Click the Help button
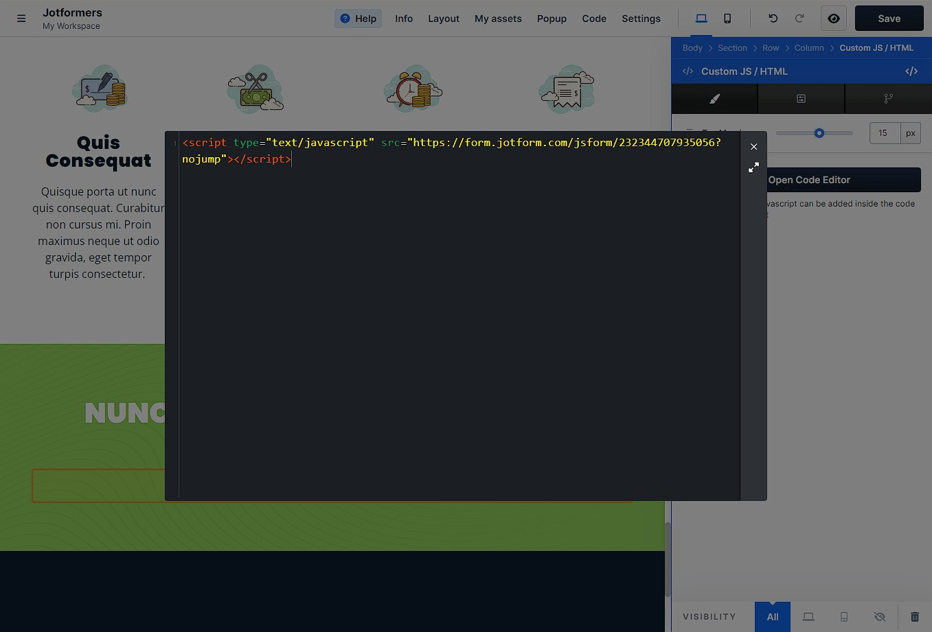932x632 pixels. 359,19
